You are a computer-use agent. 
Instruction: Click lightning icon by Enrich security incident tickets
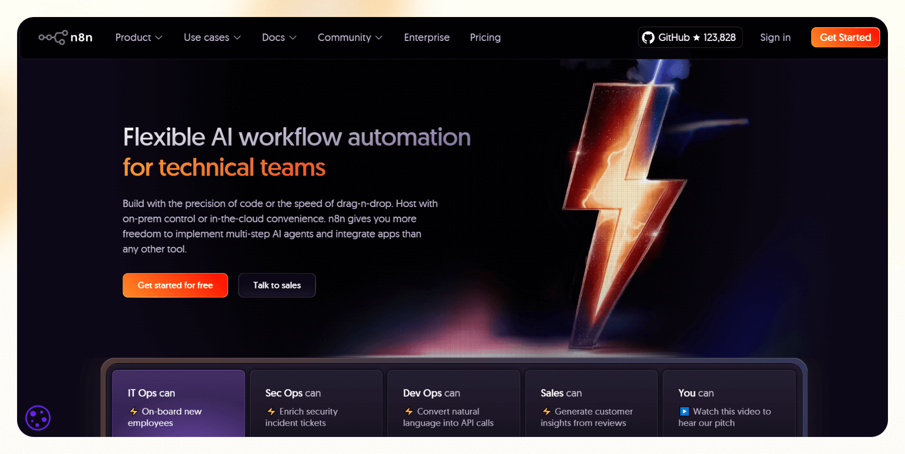(x=271, y=411)
